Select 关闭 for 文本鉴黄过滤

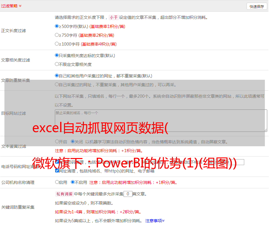tap(73, 142)
